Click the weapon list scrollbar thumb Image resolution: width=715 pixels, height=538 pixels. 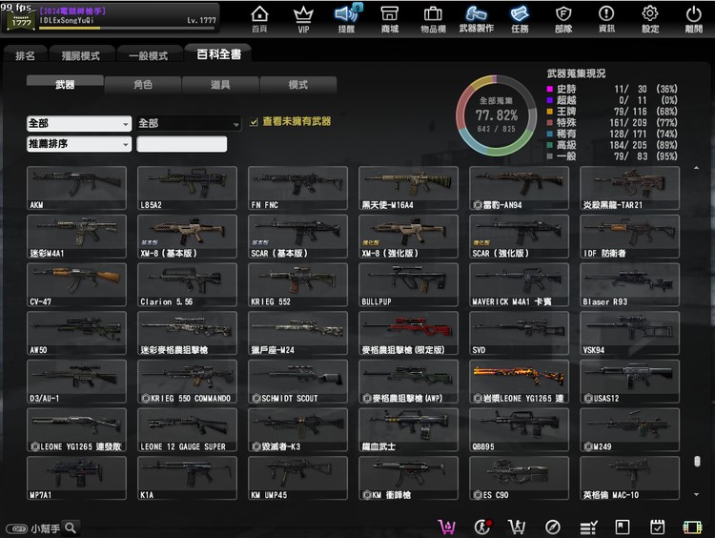(697, 462)
